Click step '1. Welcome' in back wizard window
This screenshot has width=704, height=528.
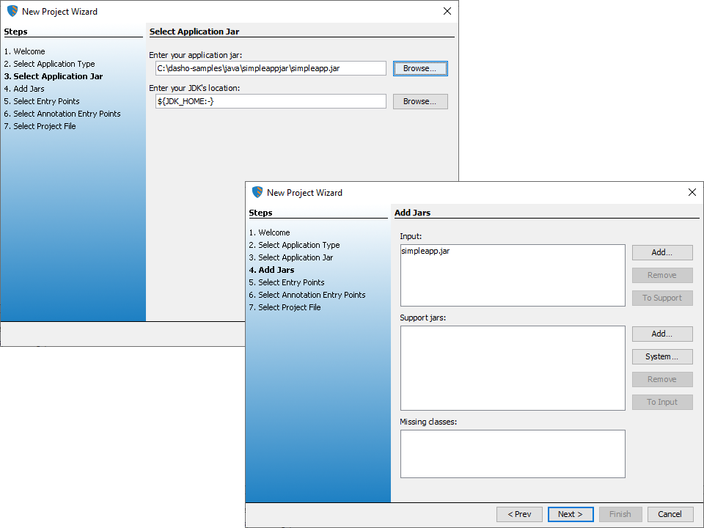25,51
